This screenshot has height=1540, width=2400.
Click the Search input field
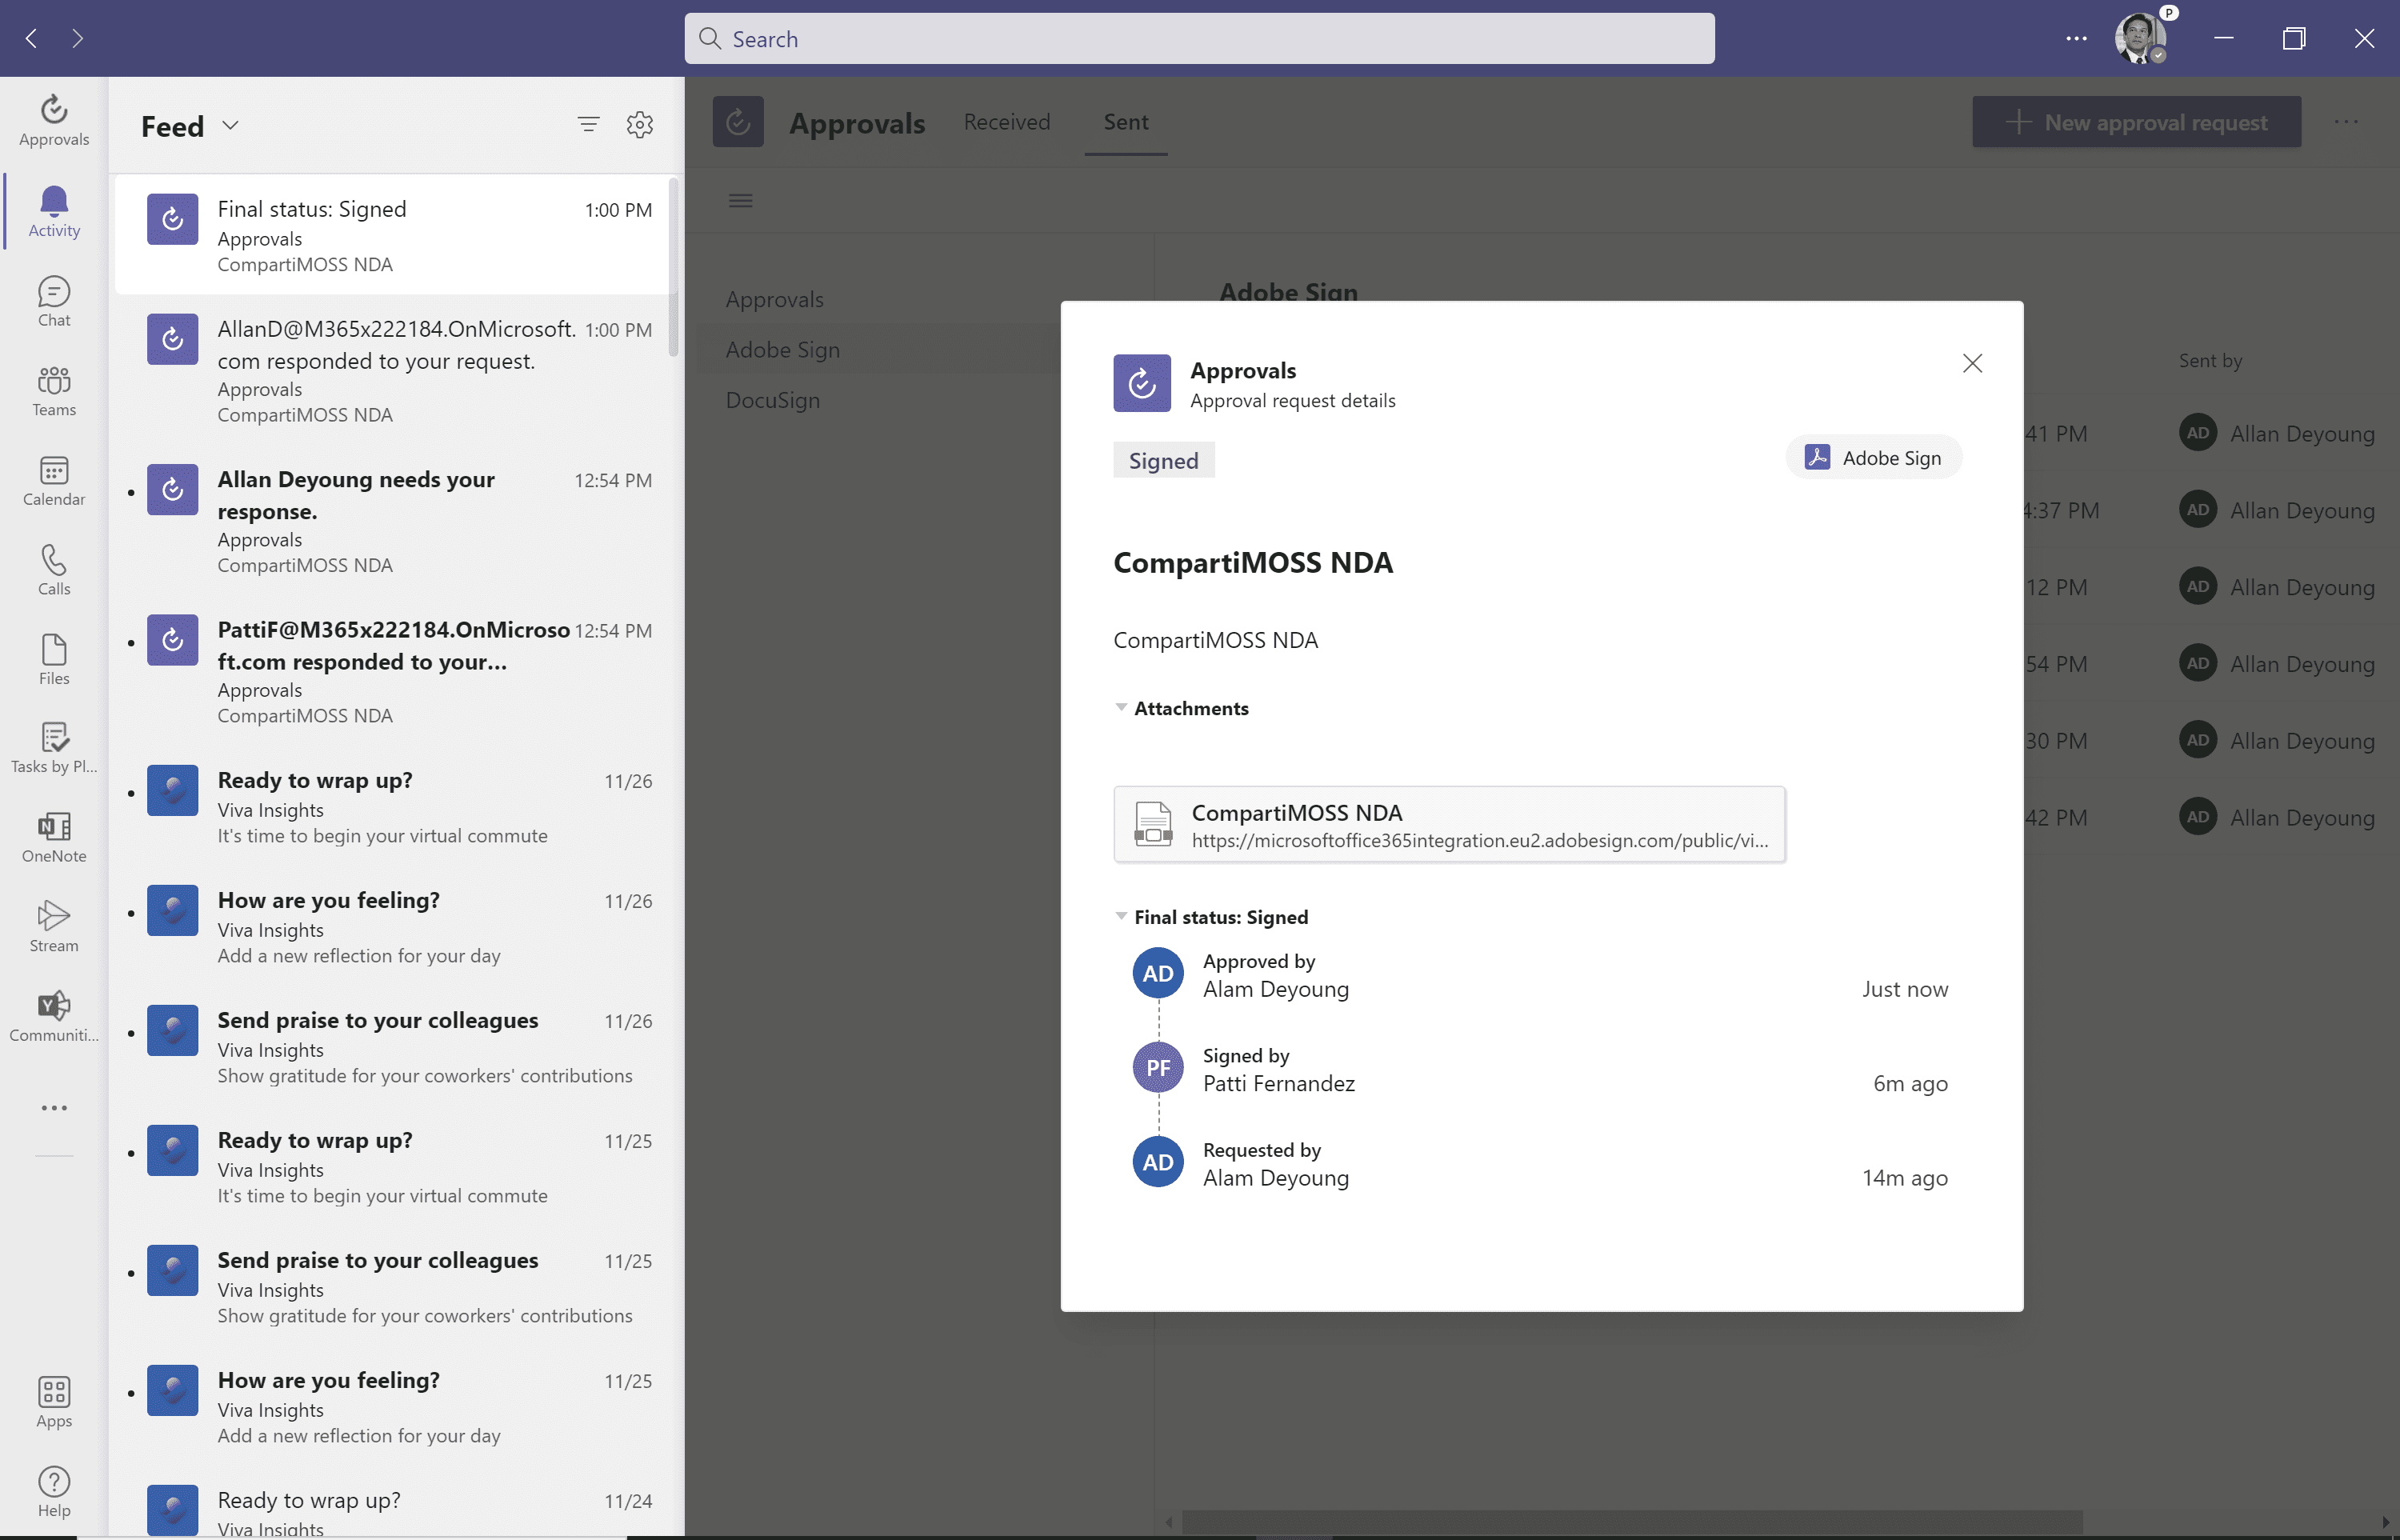1198,39
